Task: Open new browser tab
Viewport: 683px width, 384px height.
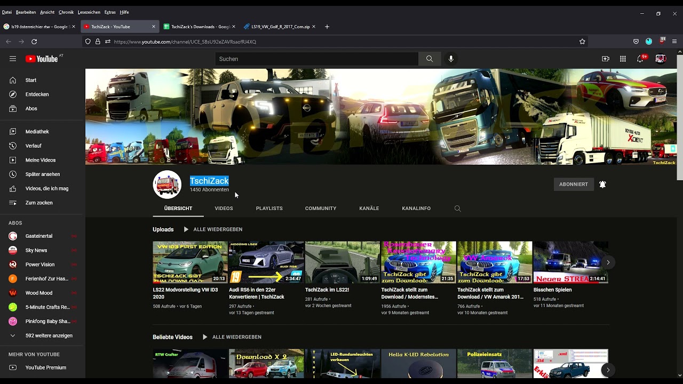Action: point(327,27)
